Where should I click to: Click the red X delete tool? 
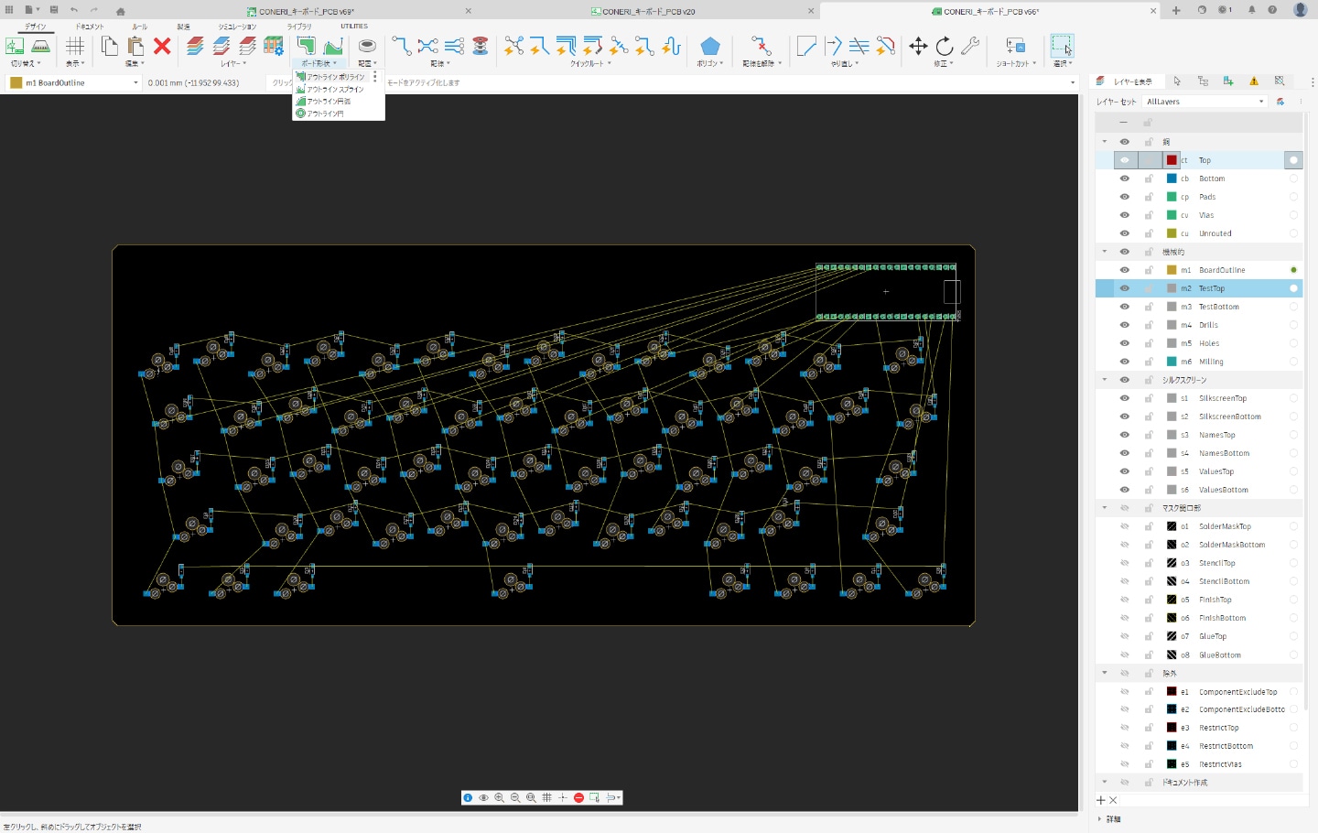[x=162, y=46]
